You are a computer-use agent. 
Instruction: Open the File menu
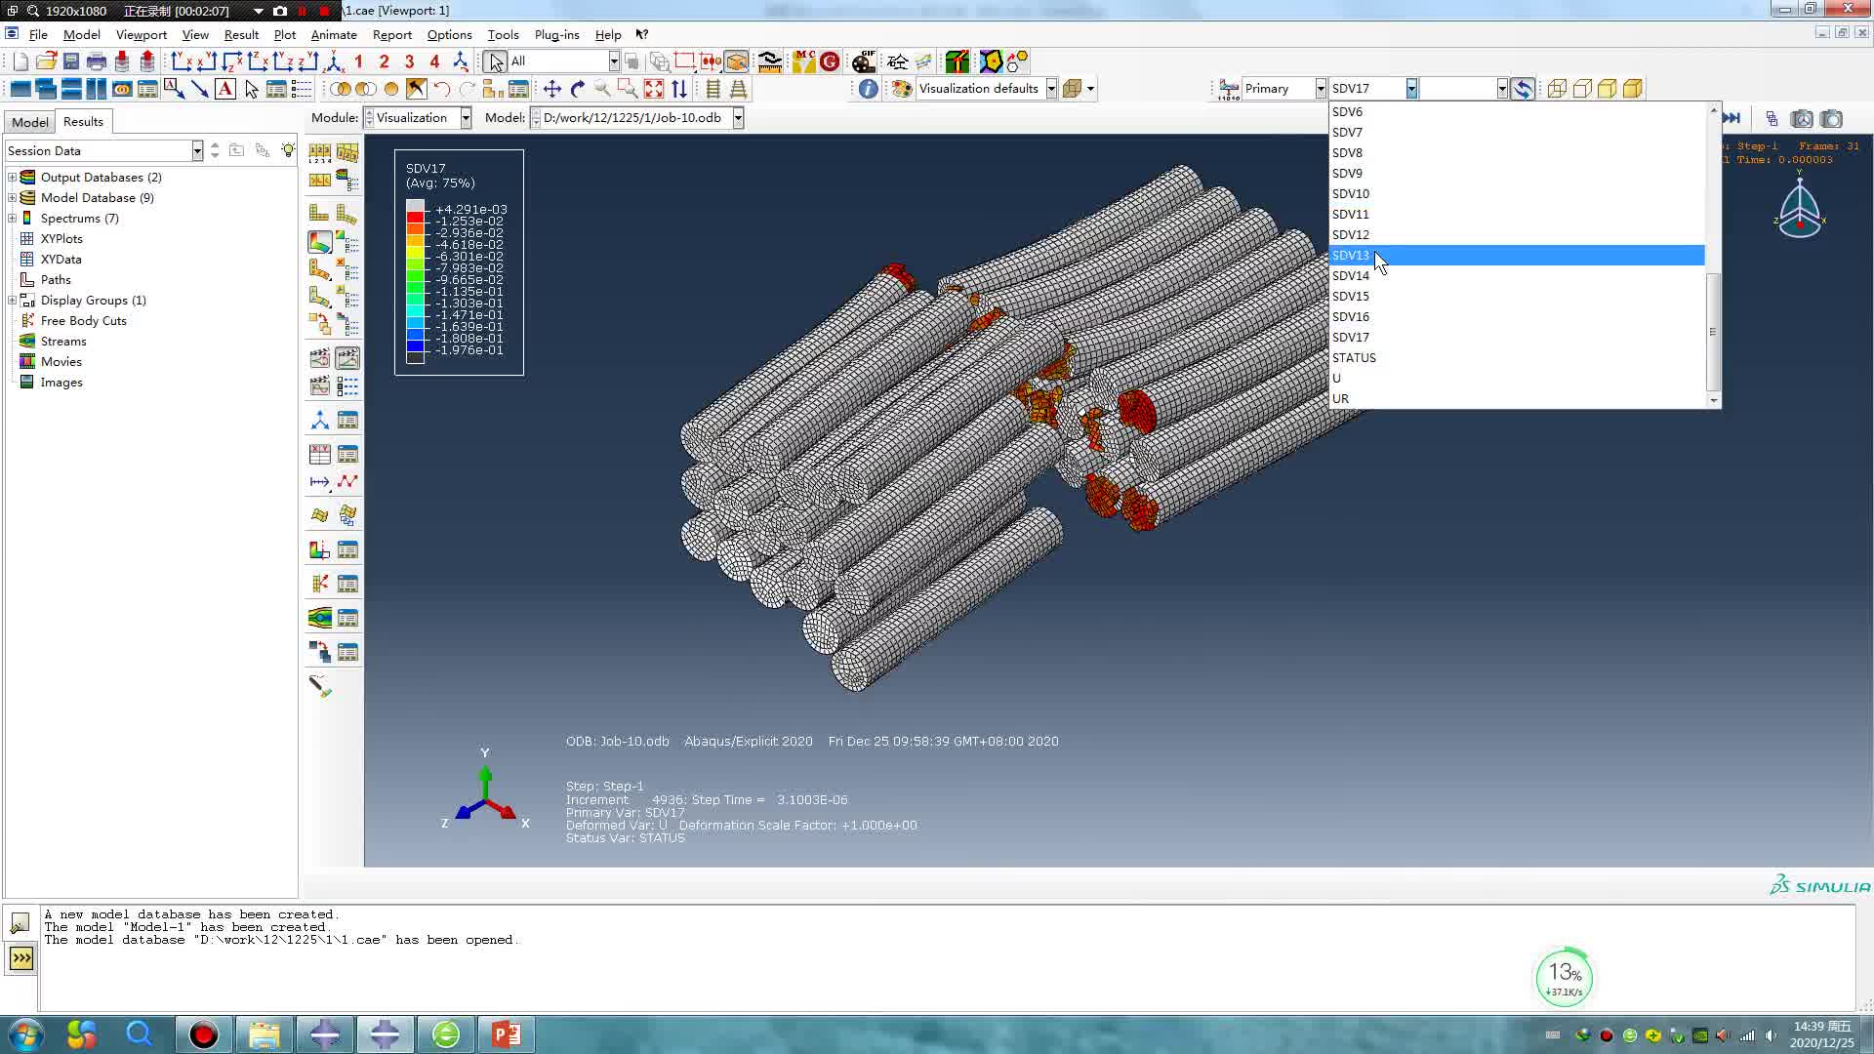38,34
